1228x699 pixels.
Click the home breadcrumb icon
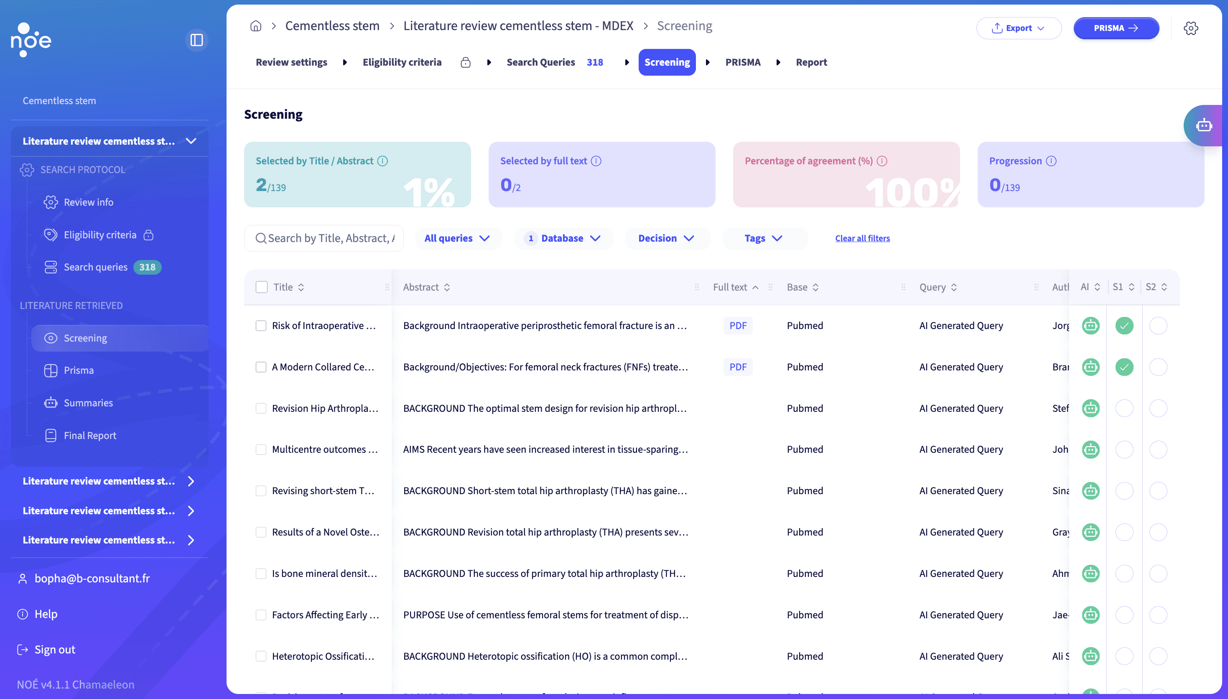pos(256,26)
